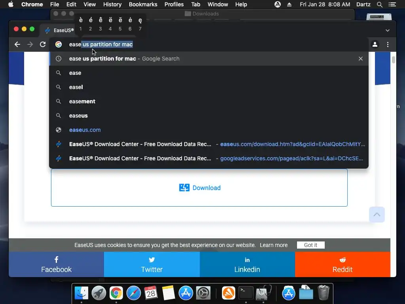Pick accent option ę numbered 7

tap(140, 24)
